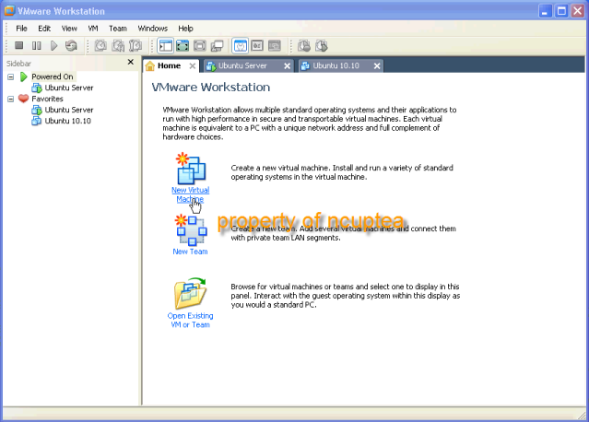Screen dimensions: 589x422
Task: Click the Power On play button
Action: coord(54,46)
